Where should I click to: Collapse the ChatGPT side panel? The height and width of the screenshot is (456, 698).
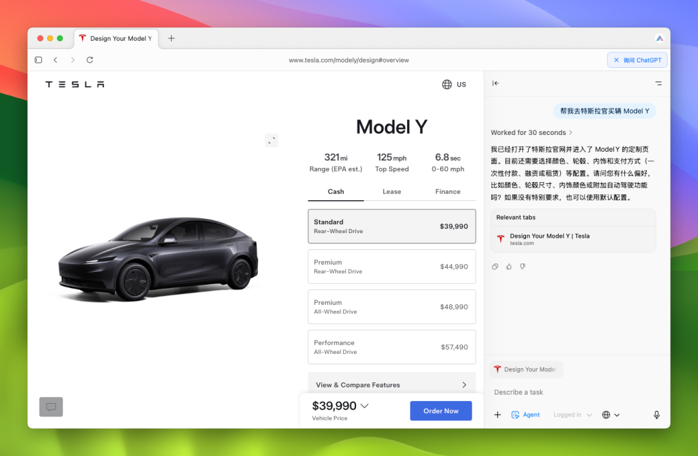tap(496, 83)
